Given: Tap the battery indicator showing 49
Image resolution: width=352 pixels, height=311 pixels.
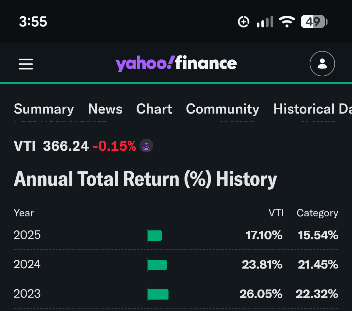Looking at the screenshot, I should click(314, 22).
